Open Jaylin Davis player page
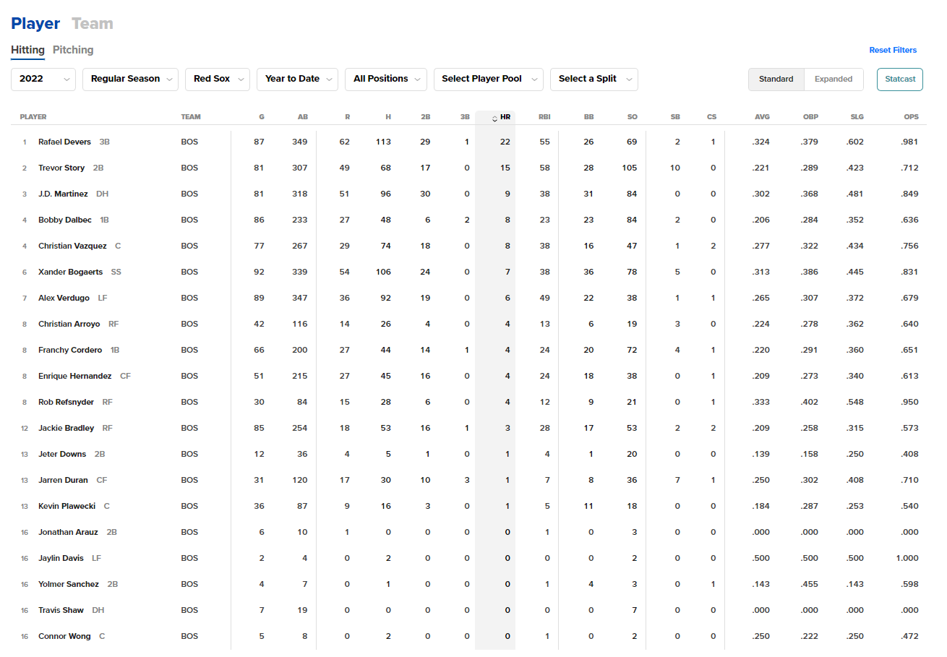The width and height of the screenshot is (947, 657). 61,558
